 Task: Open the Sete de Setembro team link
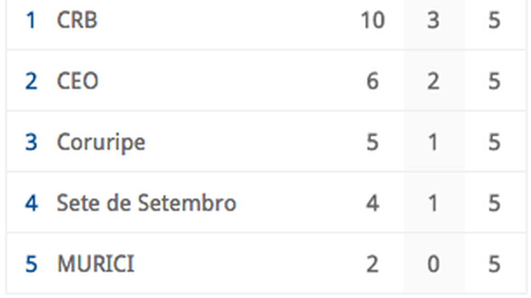pos(146,203)
